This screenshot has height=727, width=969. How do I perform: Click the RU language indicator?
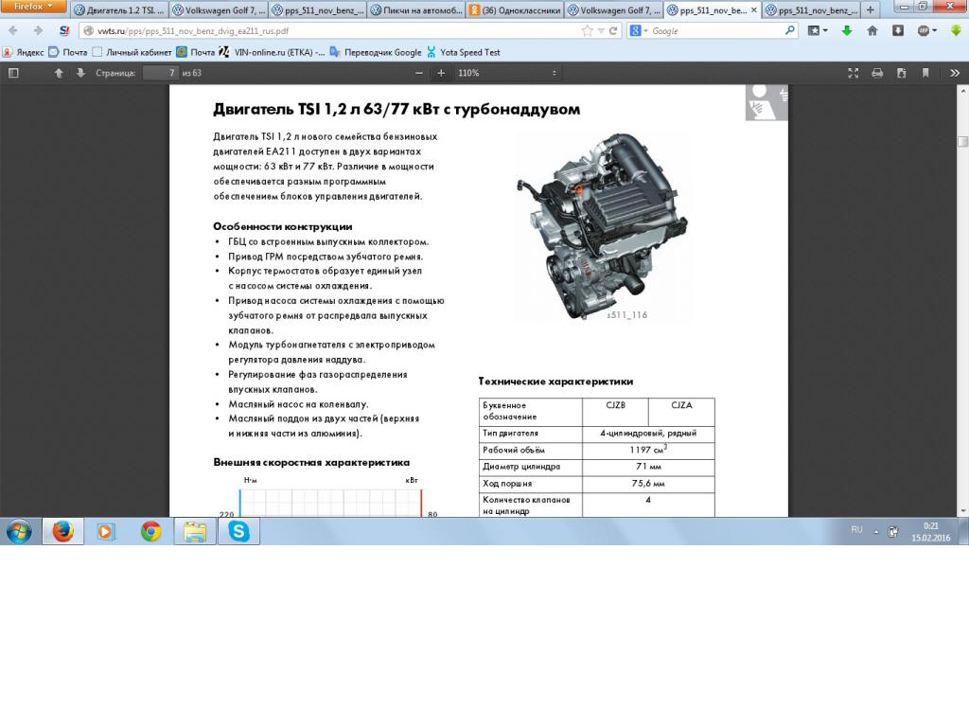[x=855, y=530]
